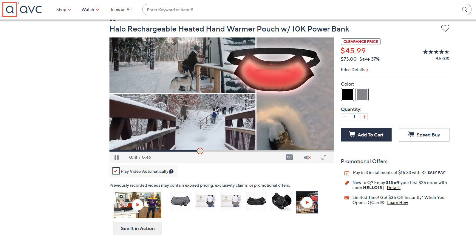Go to Items on Air
This screenshot has height=239, width=476.
120,10
